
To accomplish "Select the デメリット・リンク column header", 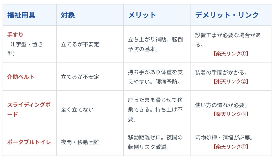I will pyautogui.click(x=227, y=15).
